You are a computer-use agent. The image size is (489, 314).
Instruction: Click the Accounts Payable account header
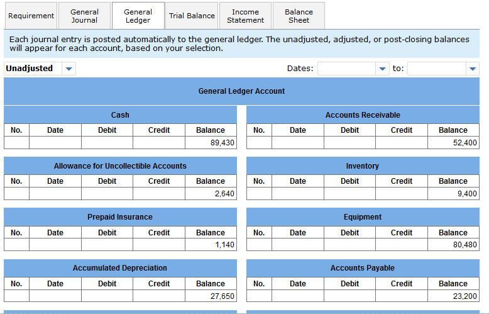363,268
